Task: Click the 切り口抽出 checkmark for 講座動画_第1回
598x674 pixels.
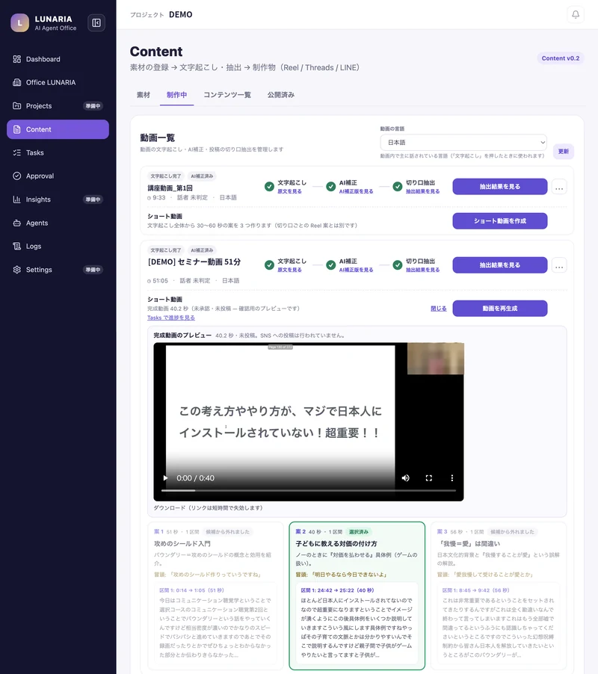Action: [398, 187]
